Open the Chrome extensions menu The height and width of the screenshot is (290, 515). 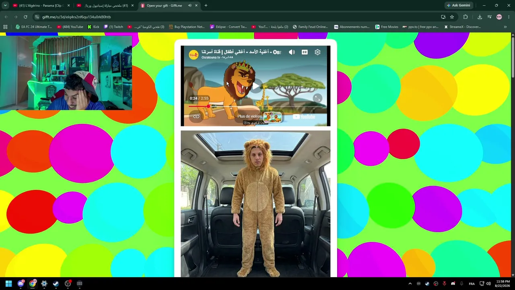pyautogui.click(x=466, y=17)
